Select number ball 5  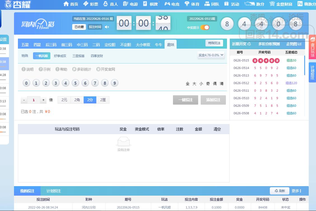click(75, 83)
